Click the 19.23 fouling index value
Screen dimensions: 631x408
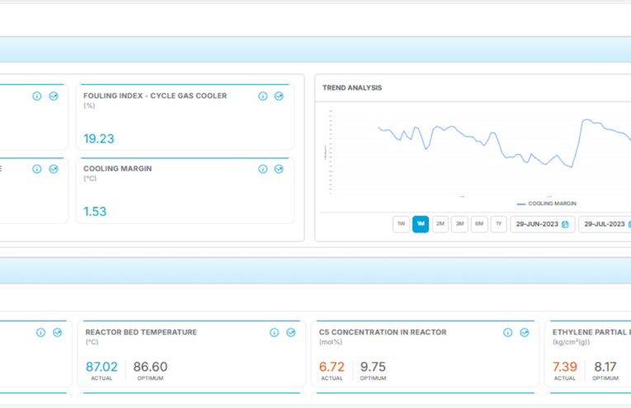tap(99, 138)
